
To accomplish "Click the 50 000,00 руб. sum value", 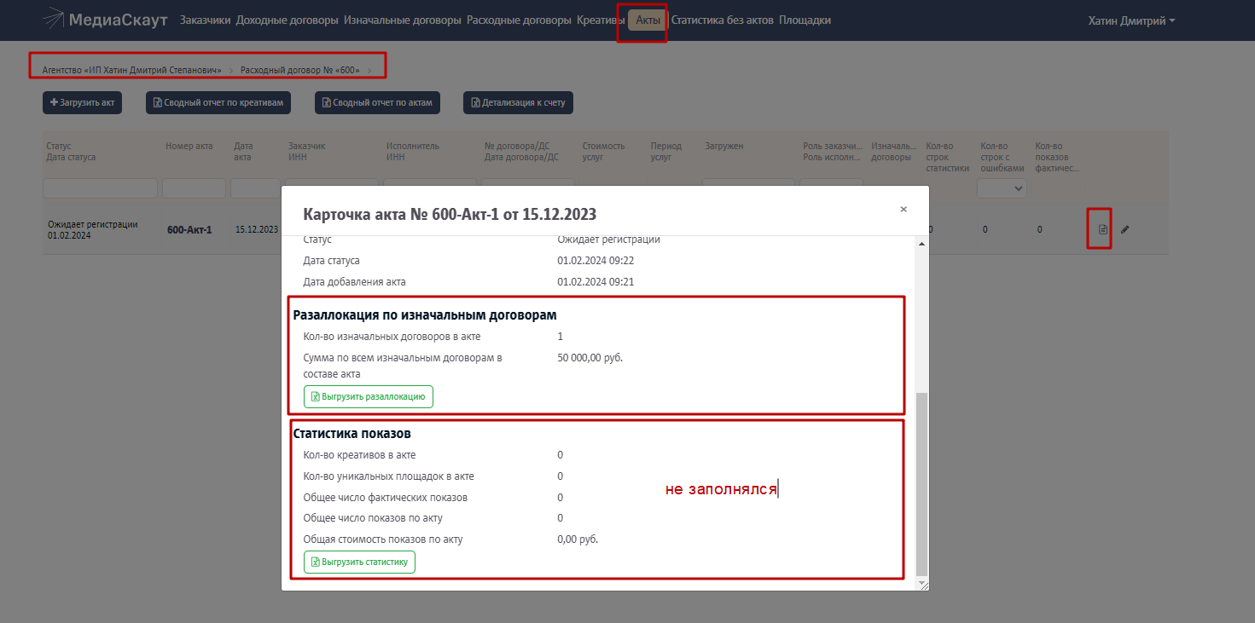I will pos(590,358).
